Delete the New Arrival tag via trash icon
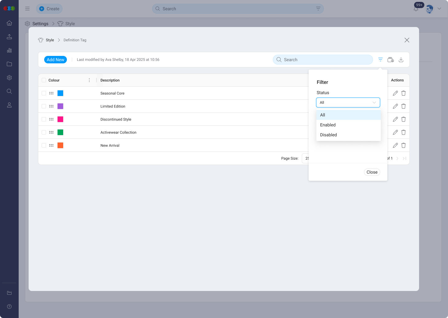 (404, 145)
